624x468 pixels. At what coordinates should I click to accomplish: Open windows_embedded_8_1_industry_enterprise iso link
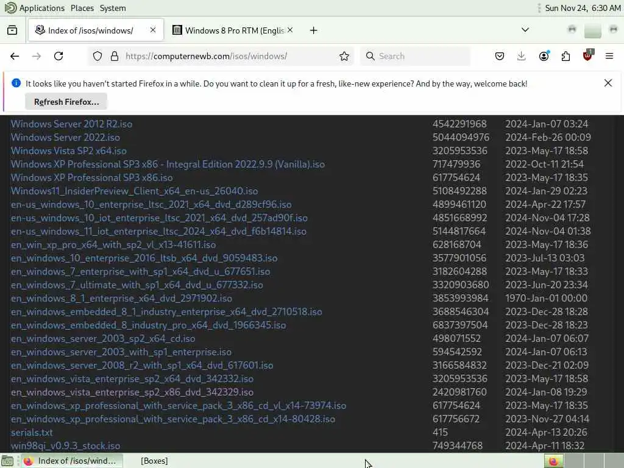166,311
